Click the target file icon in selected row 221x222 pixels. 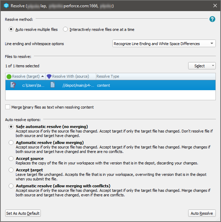coord(13,85)
